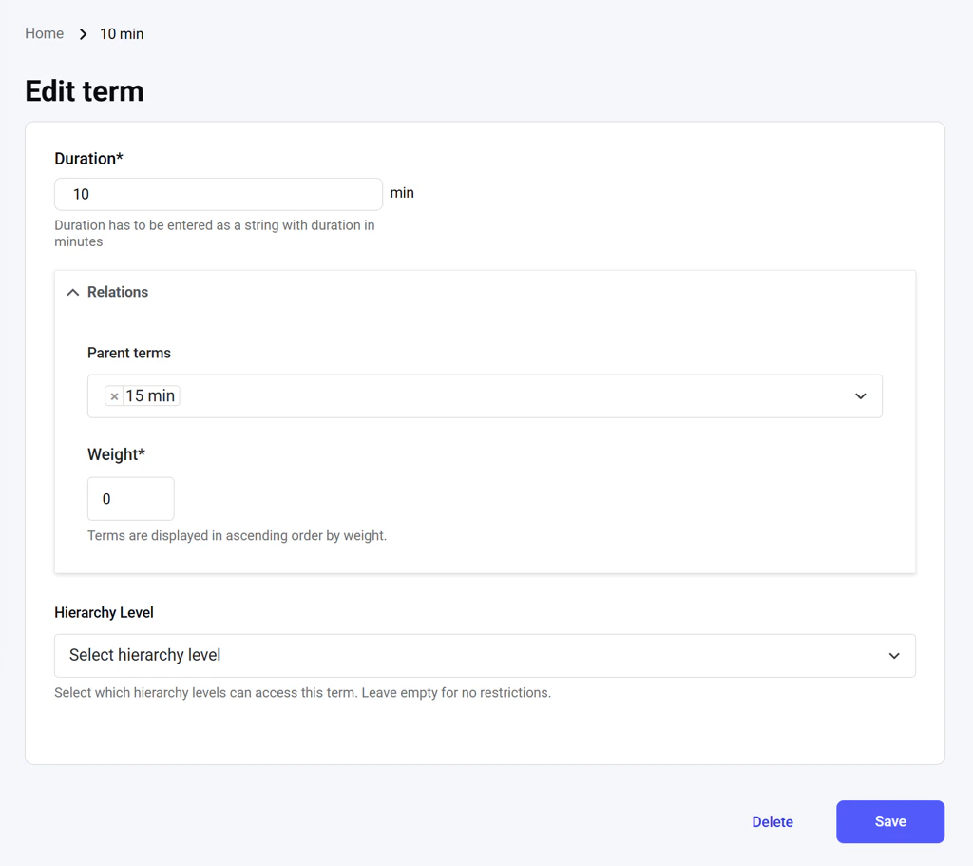Click the Edit term heading
Viewport: 973px width, 866px height.
(x=85, y=91)
